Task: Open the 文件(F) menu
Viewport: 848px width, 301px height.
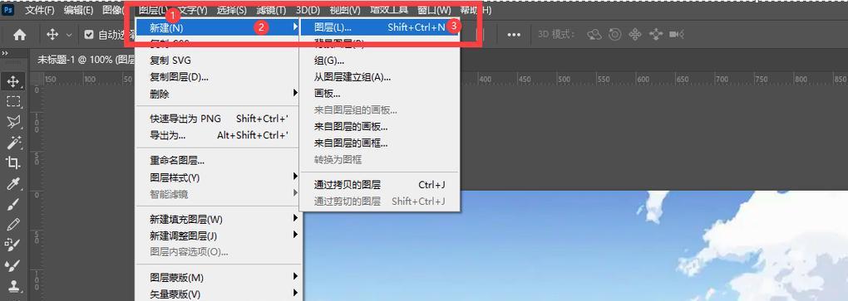Action: 40,10
